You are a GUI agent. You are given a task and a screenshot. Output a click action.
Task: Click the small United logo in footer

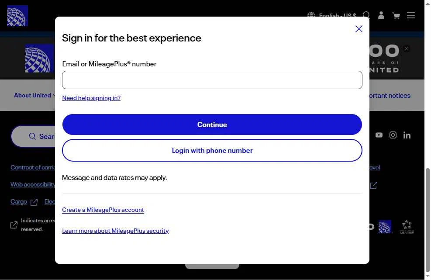tap(385, 227)
